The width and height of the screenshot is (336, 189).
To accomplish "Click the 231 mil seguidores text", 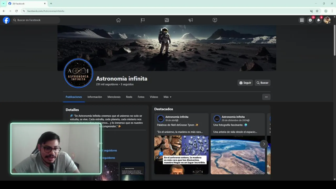I will click(x=107, y=84).
